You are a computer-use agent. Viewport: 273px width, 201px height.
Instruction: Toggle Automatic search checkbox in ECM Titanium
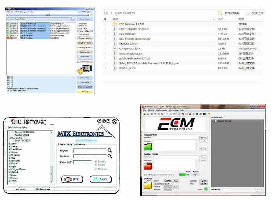pyautogui.click(x=156, y=183)
